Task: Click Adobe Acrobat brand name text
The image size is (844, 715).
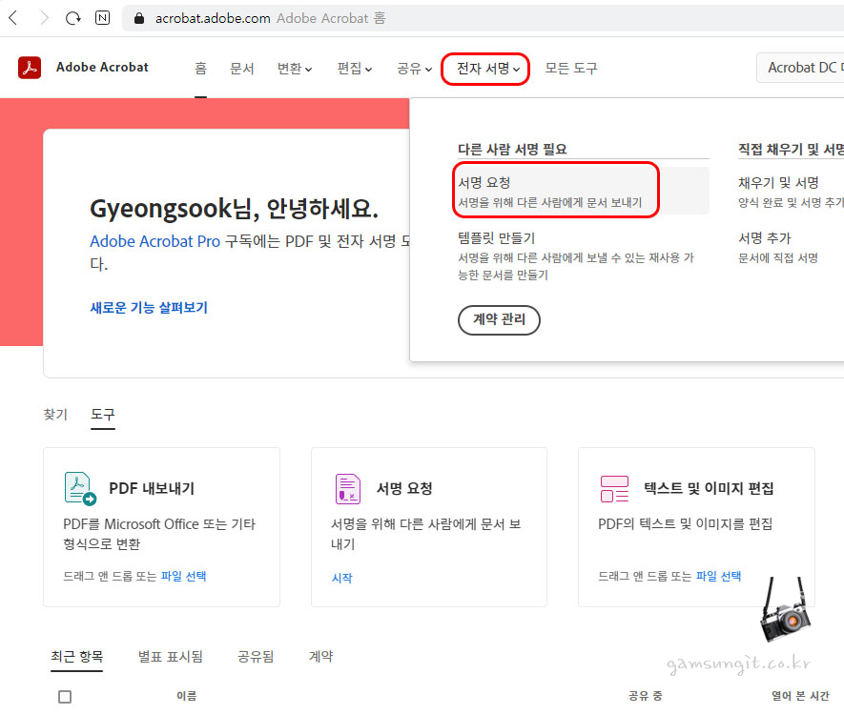Action: 102,68
